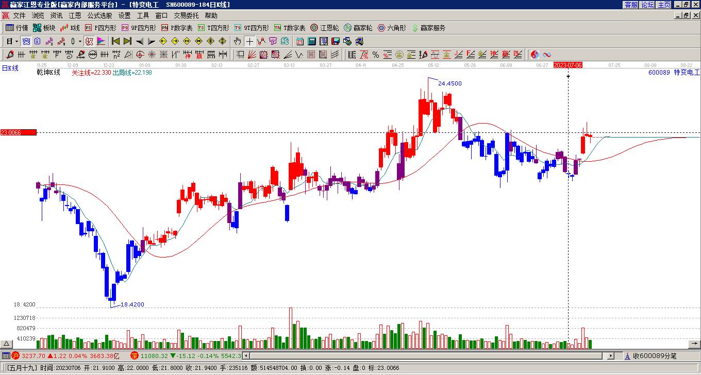Open the P数字表 tool
Image resolution: width=701 pixels, height=375 pixels.
click(x=177, y=28)
